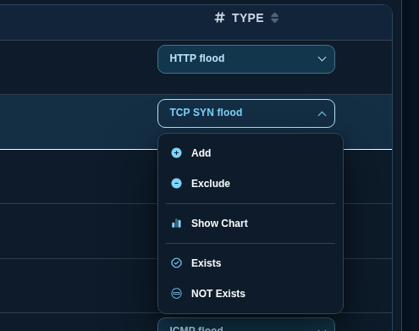
Task: Expand the HTTP flood chevron arrow
Action: tap(322, 59)
